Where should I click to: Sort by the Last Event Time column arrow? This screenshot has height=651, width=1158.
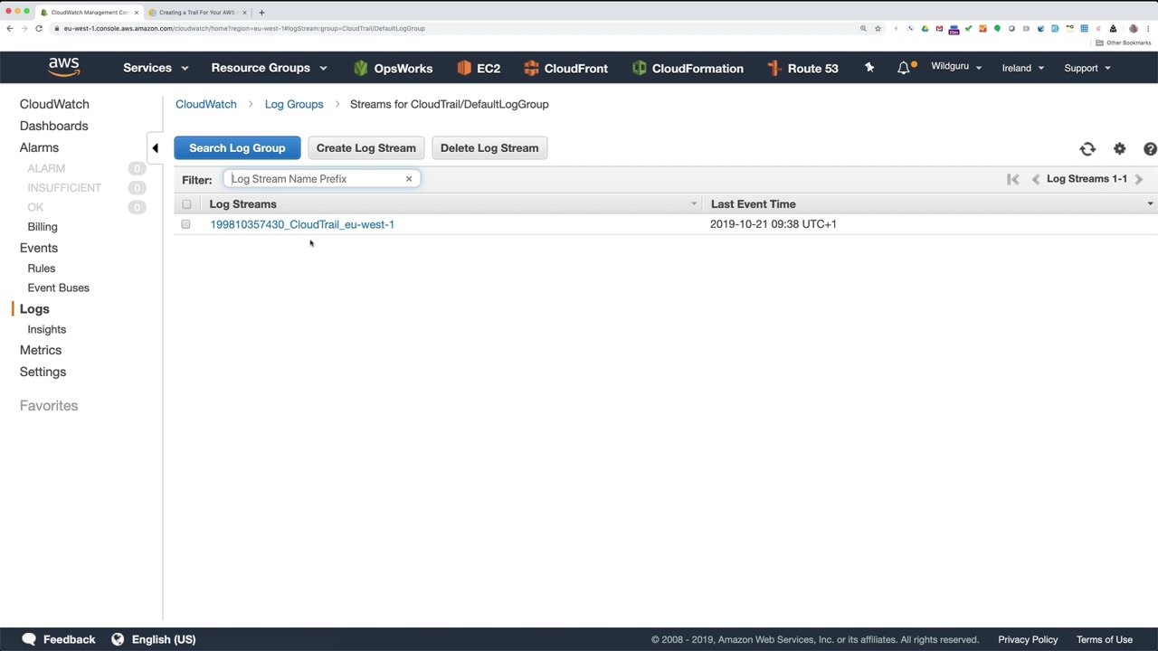tap(1150, 204)
